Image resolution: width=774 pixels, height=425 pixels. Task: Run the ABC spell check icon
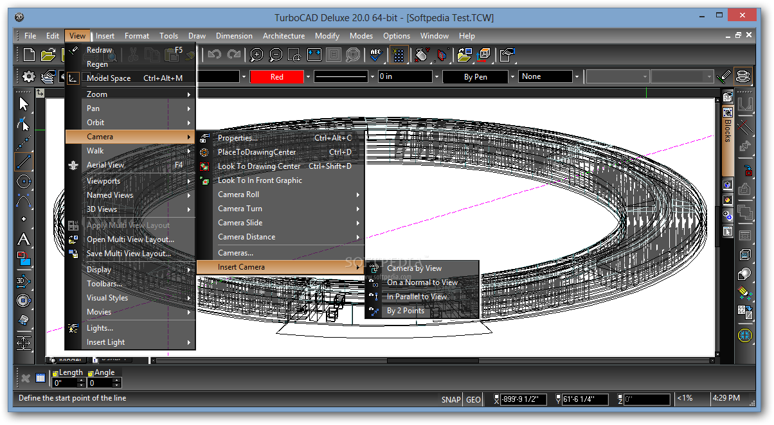pos(376,55)
